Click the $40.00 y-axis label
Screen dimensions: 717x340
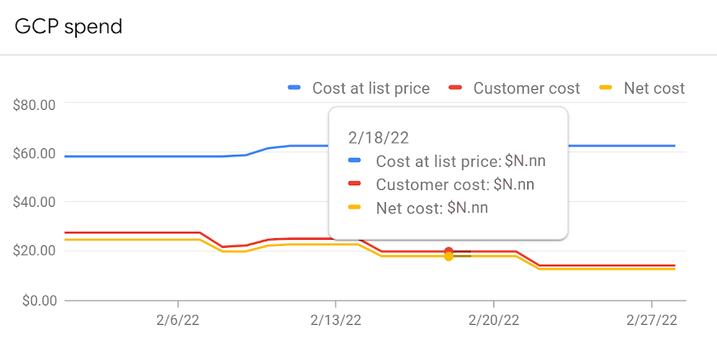(x=34, y=202)
